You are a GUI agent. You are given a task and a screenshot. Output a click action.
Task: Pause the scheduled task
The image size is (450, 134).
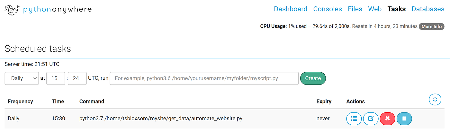[404, 119]
